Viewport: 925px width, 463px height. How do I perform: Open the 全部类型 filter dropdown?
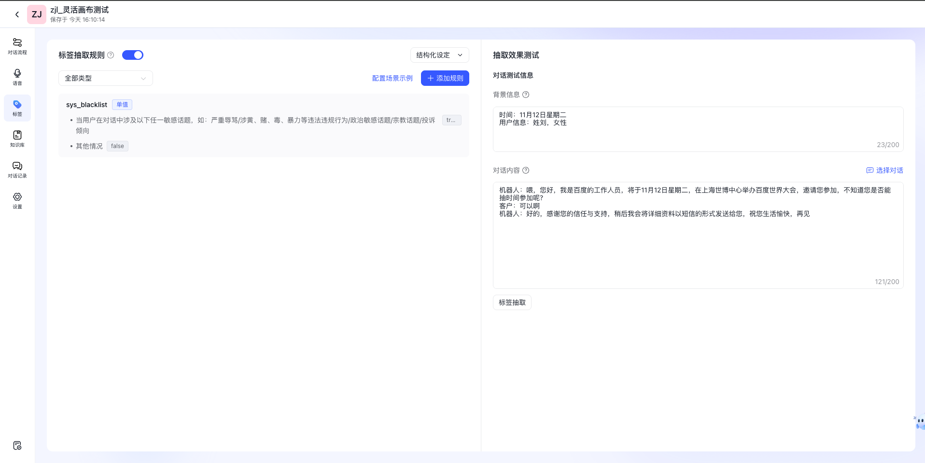[105, 78]
